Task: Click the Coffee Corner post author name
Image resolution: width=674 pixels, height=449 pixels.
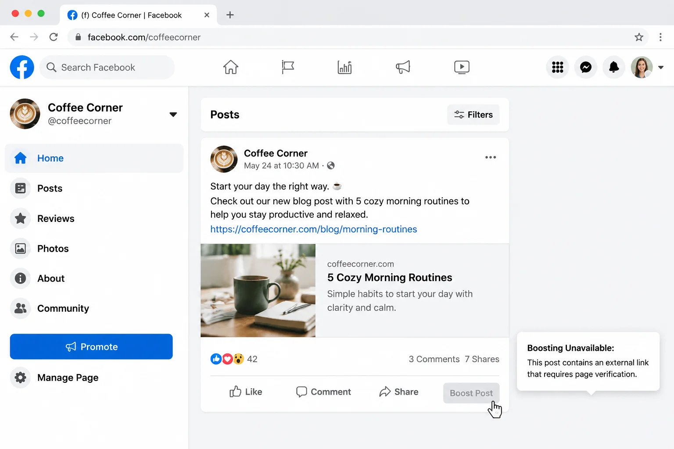Action: [276, 153]
